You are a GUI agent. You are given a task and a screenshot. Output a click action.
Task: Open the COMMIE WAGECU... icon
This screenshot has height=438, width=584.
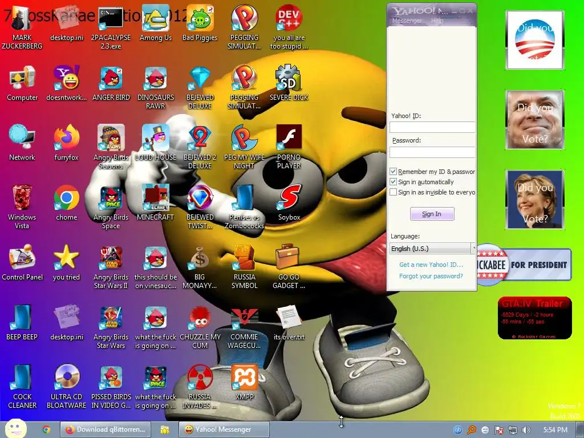coord(244,327)
